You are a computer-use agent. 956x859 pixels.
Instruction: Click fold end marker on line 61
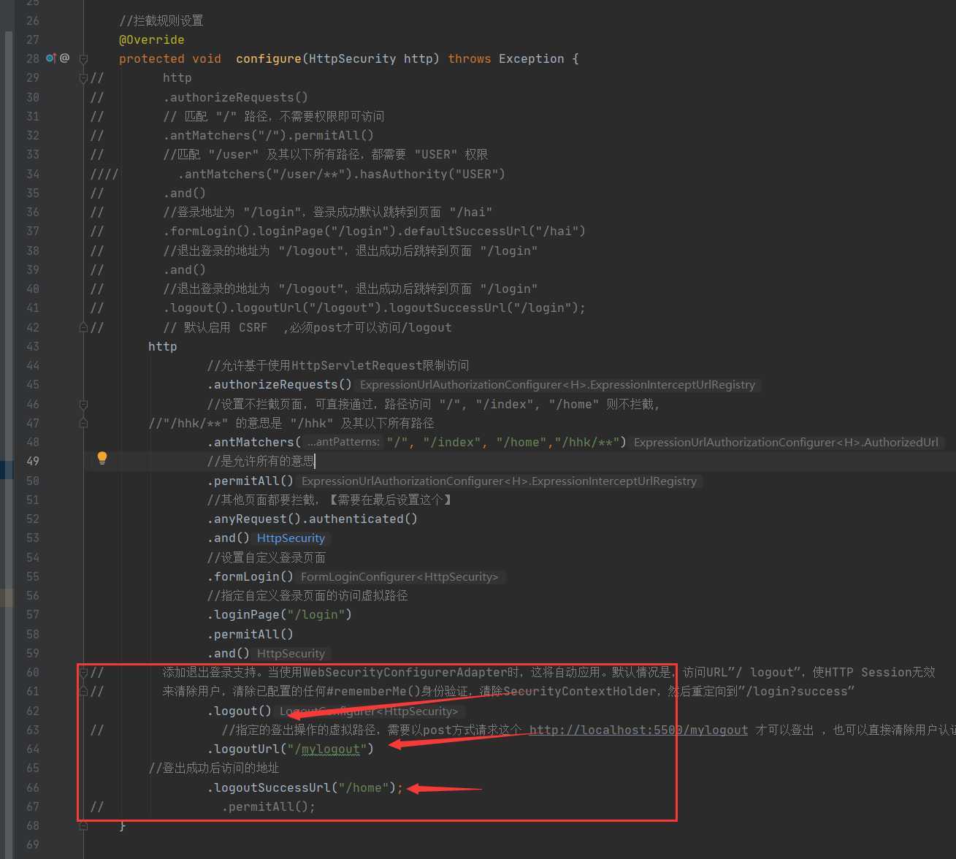83,691
